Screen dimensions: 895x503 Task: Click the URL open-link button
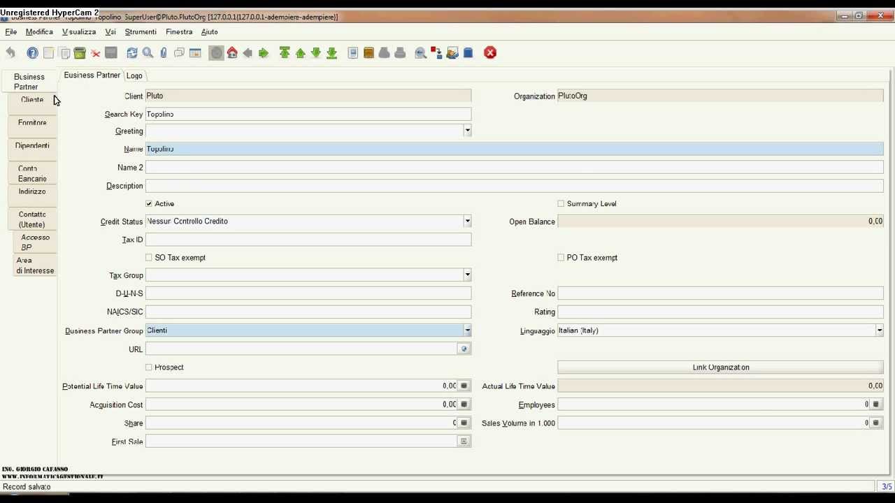[464, 349]
